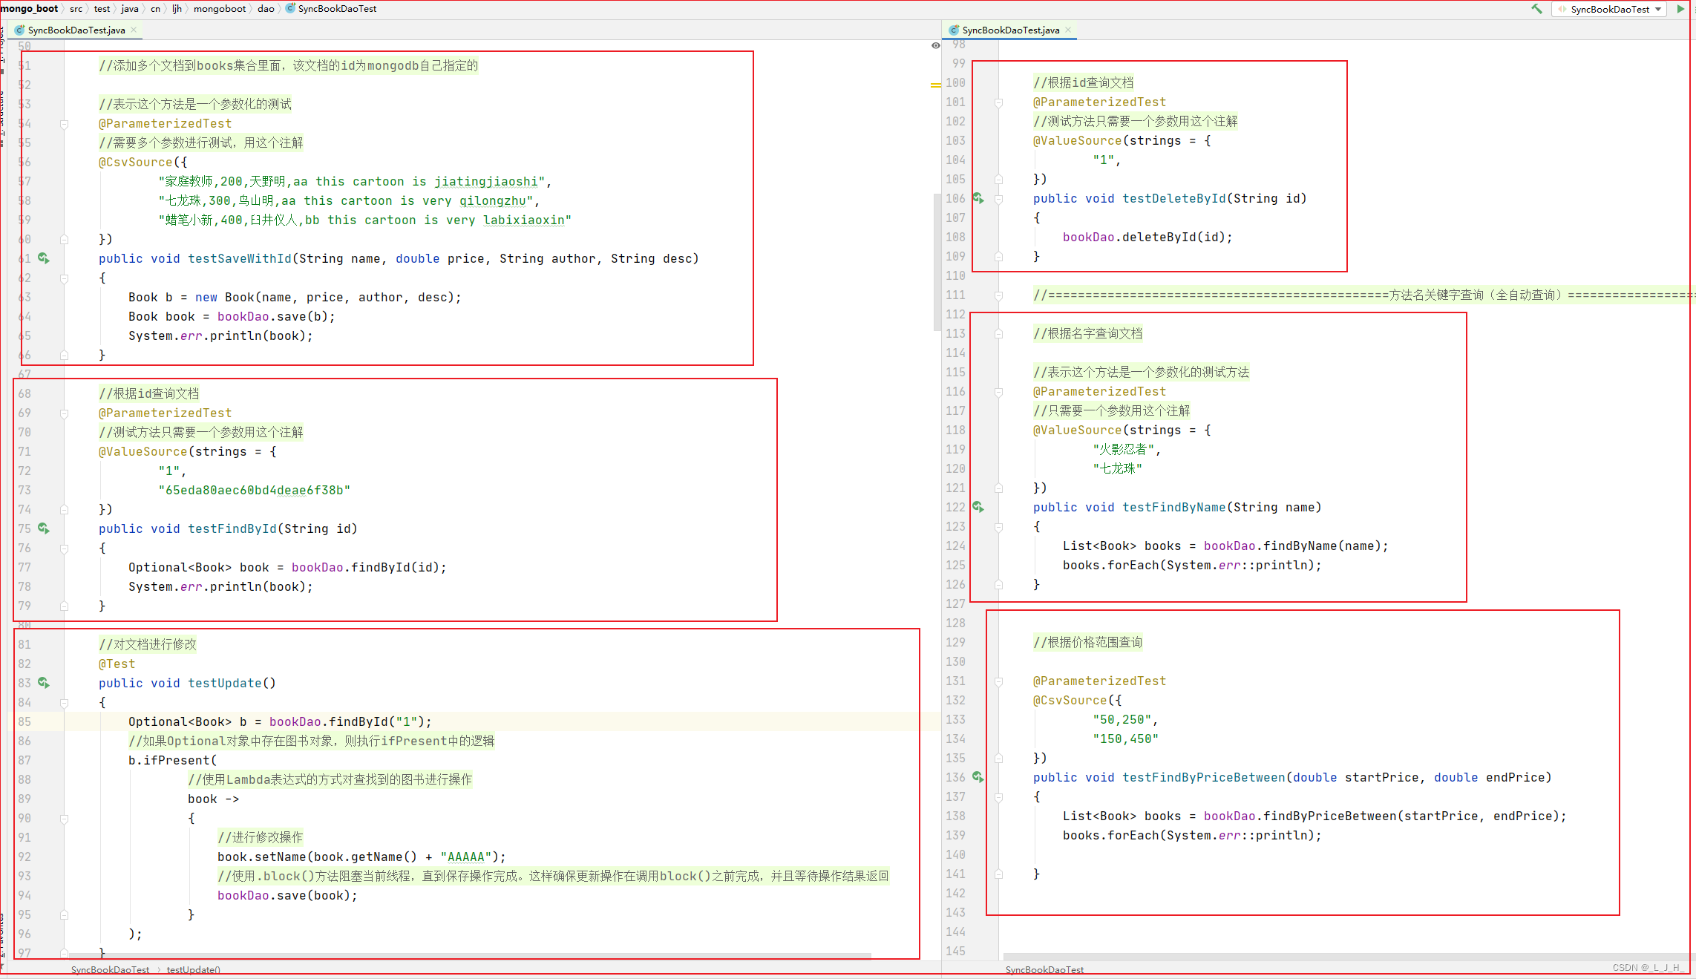Image resolution: width=1696 pixels, height=979 pixels.
Task: Run testFindByName from its gutter icon
Action: pos(978,507)
